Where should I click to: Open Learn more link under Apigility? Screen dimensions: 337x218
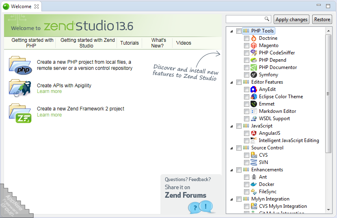coord(49,91)
